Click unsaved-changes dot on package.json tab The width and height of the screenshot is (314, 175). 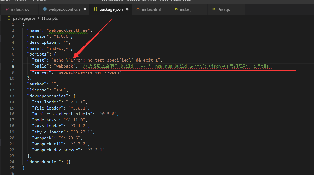pos(127,9)
